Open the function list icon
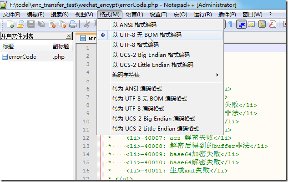This screenshot has width=288, height=182. (273, 24)
